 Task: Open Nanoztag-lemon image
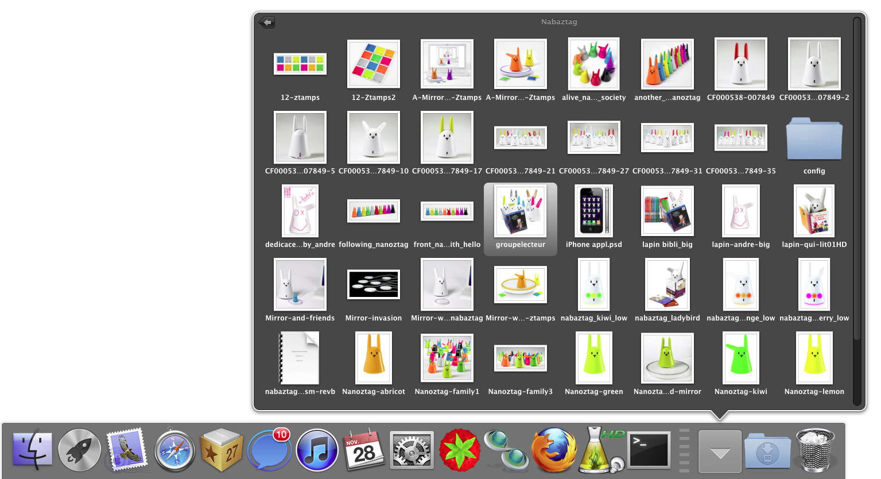point(814,358)
